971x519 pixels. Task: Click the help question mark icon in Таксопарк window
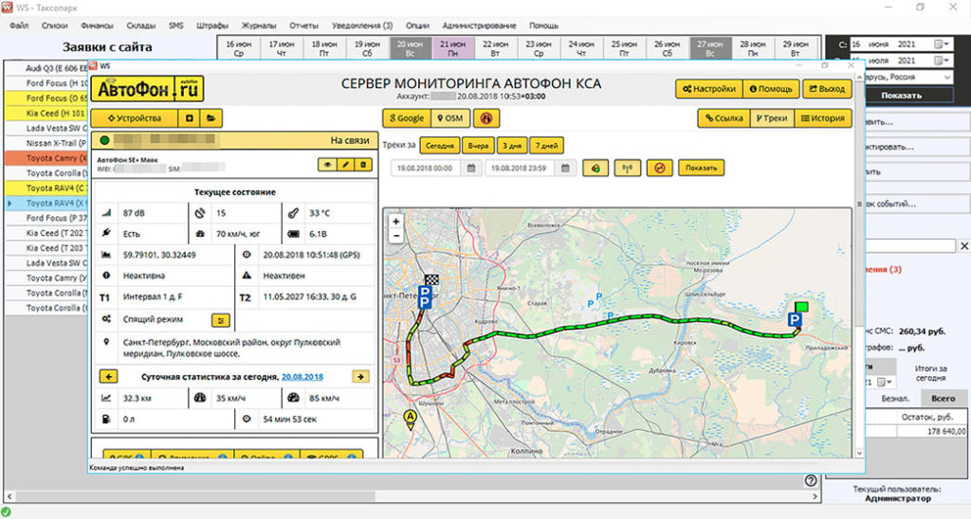[x=811, y=481]
